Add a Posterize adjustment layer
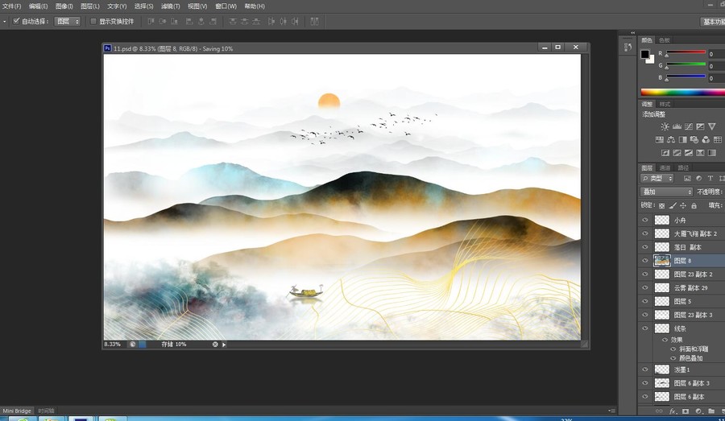This screenshot has width=725, height=421. pos(677,153)
